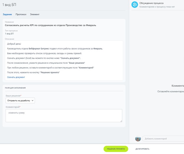
Task: Switch to the Задание tab
Action: (7, 14)
